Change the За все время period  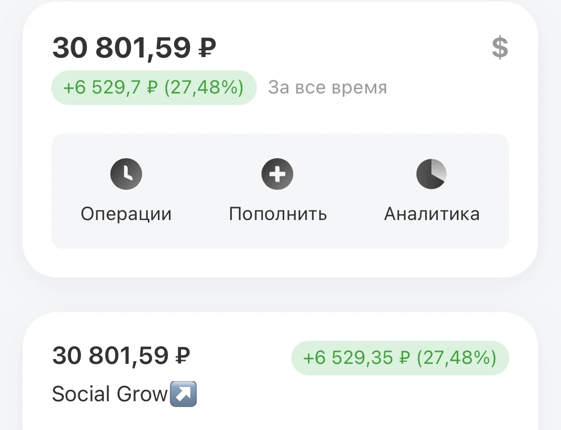pyautogui.click(x=327, y=88)
